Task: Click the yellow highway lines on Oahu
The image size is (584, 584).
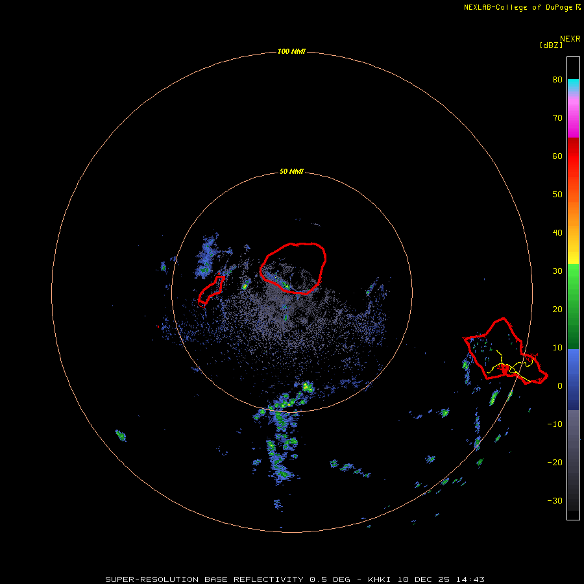Action: [x=510, y=366]
